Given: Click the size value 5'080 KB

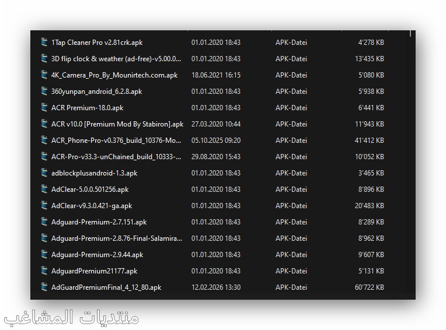Looking at the screenshot, I should pos(371,75).
